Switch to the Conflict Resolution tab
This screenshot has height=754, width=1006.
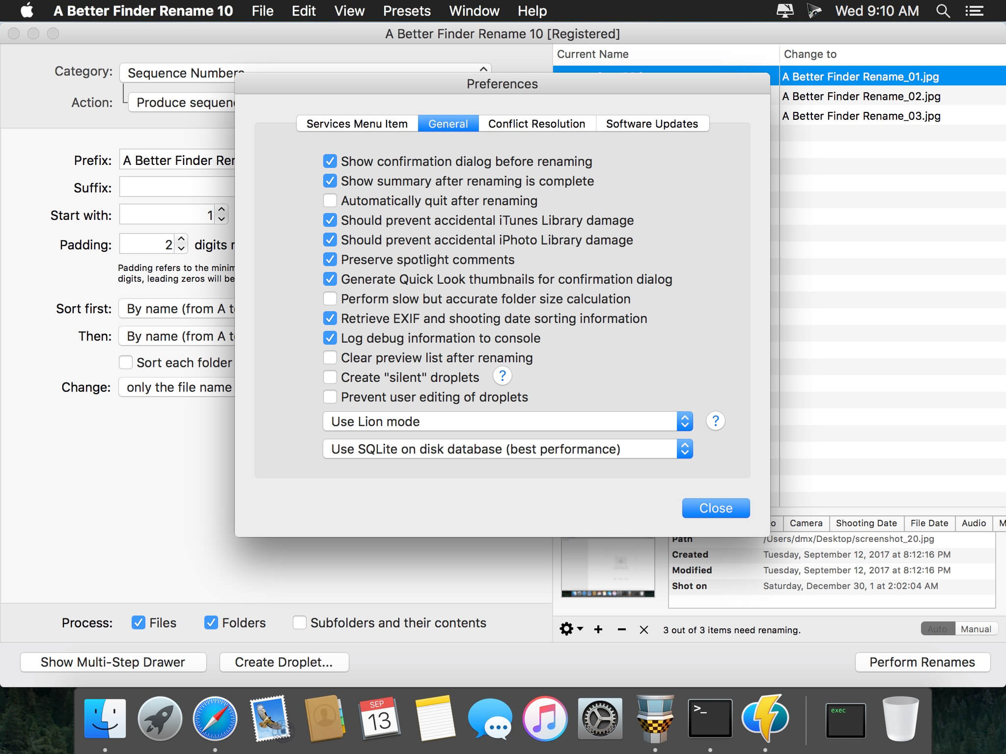[x=536, y=124]
